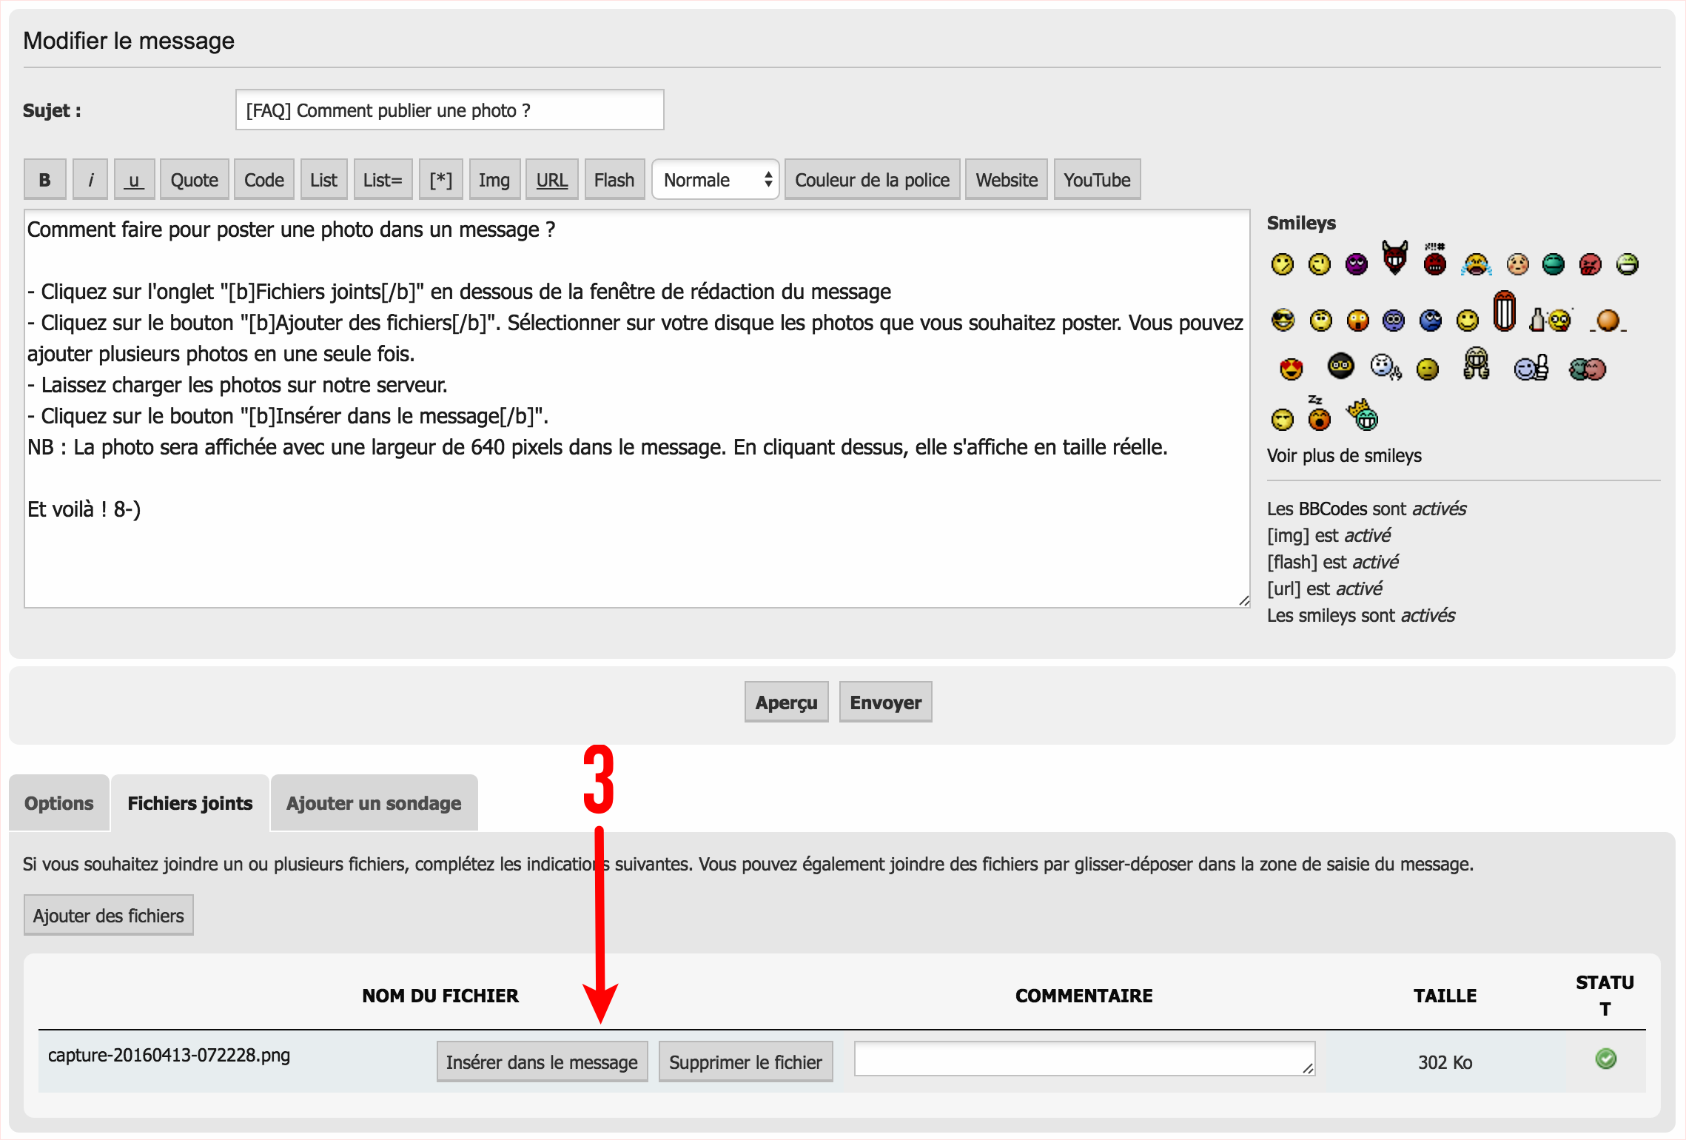
Task: Switch to the Options tab
Action: coord(59,803)
